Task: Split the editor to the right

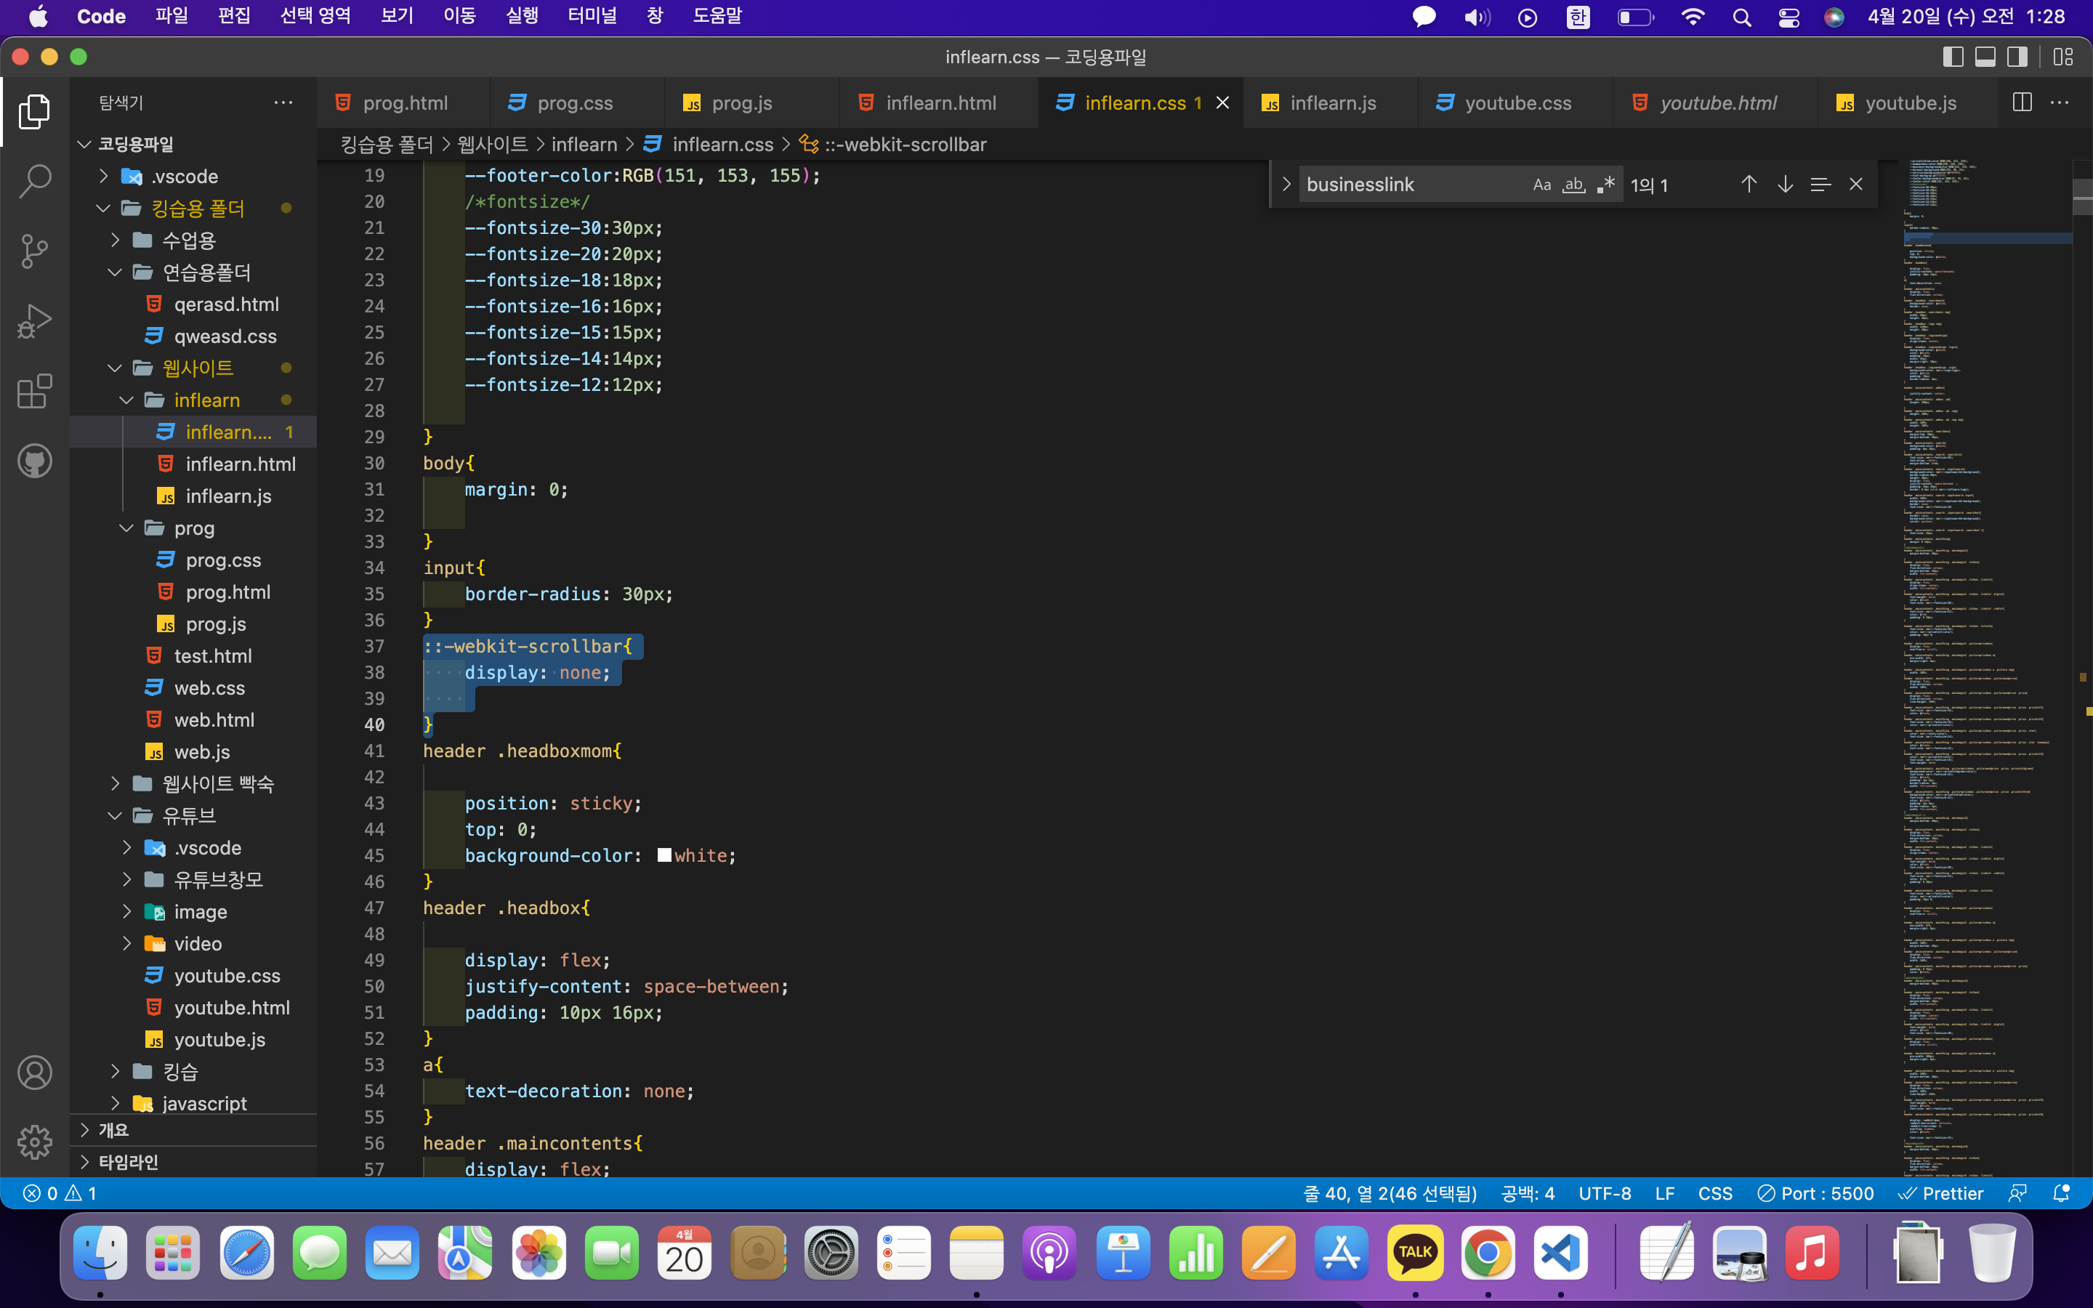Action: coord(2022,103)
